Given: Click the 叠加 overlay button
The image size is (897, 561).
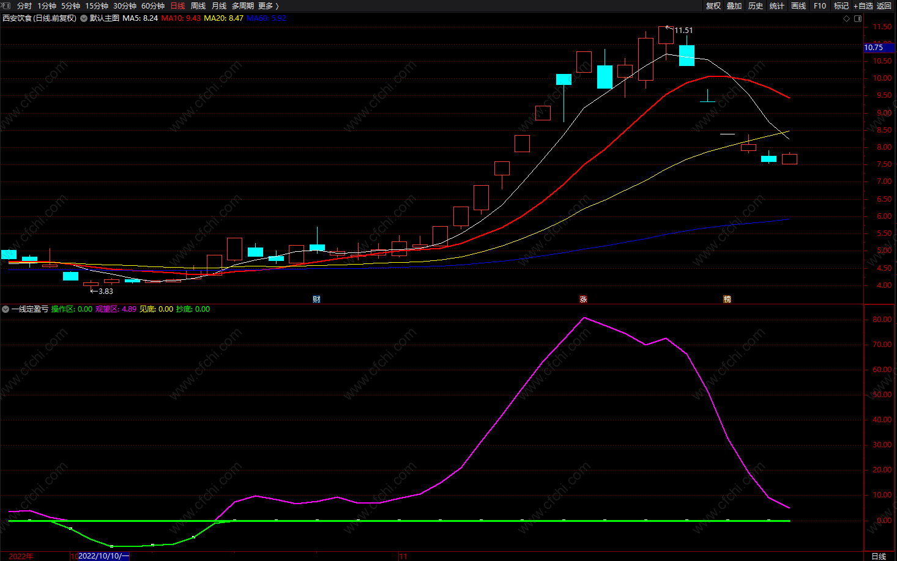Looking at the screenshot, I should (x=734, y=5).
